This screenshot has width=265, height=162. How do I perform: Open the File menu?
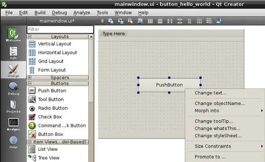(x=9, y=12)
